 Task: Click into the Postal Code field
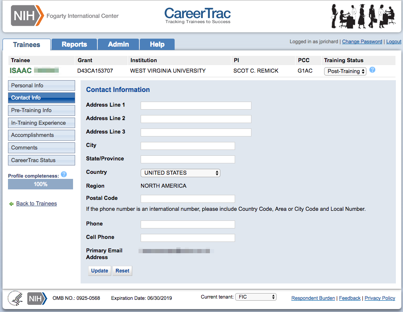(x=188, y=199)
